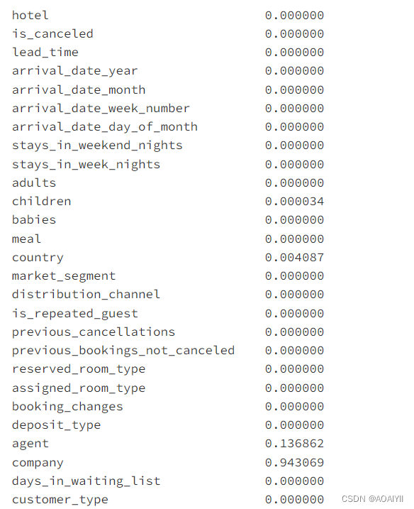Click reserved_room_type label
Viewport: 414px width, 509px height.
79,369
